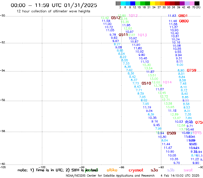Click the orange legend swatch before 30
The width and height of the screenshot is (203, 178).
coord(162,3)
